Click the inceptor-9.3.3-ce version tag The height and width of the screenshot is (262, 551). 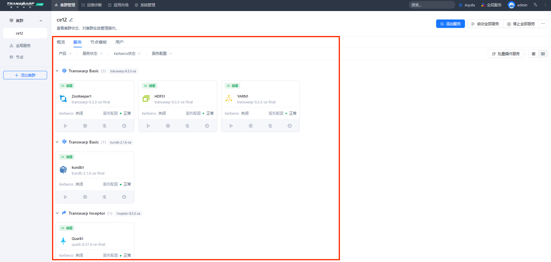click(x=128, y=213)
